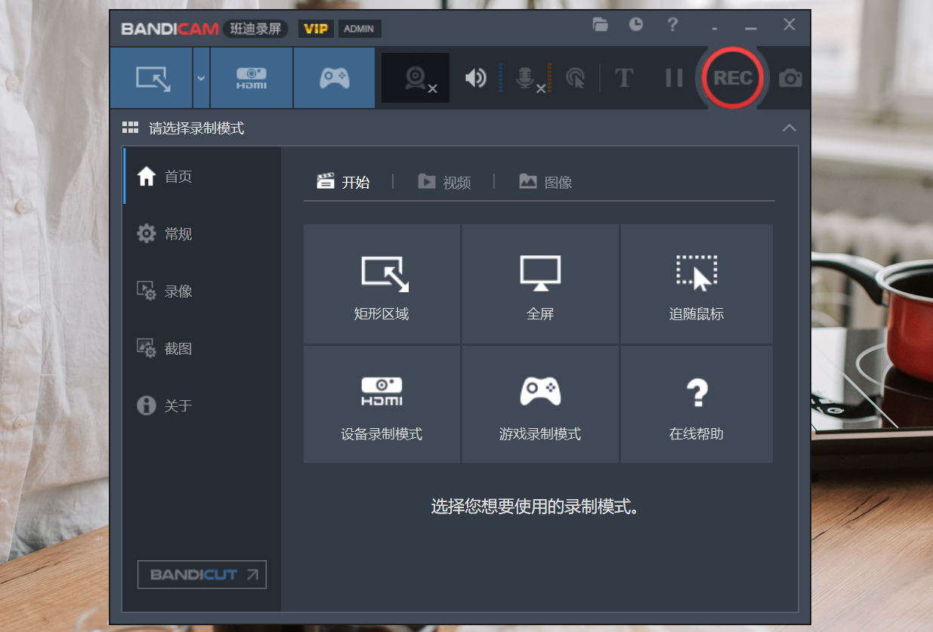Image resolution: width=933 pixels, height=632 pixels.
Task: Click the text overlay T icon
Action: [623, 78]
